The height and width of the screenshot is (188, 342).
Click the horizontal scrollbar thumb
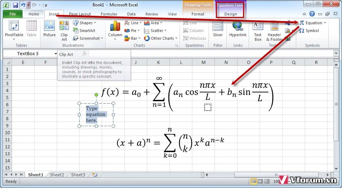click(276, 175)
